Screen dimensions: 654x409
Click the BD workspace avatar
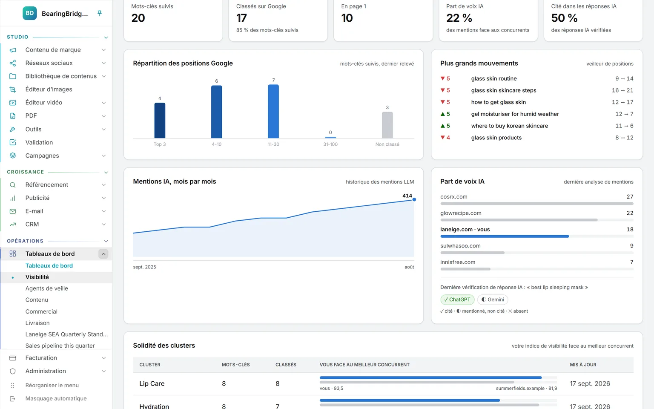(x=29, y=13)
